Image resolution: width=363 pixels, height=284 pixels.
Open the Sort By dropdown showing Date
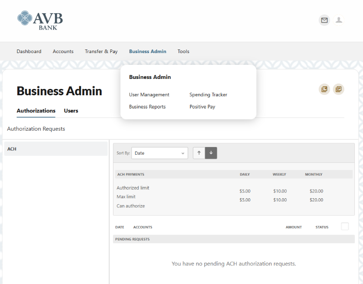click(x=159, y=153)
